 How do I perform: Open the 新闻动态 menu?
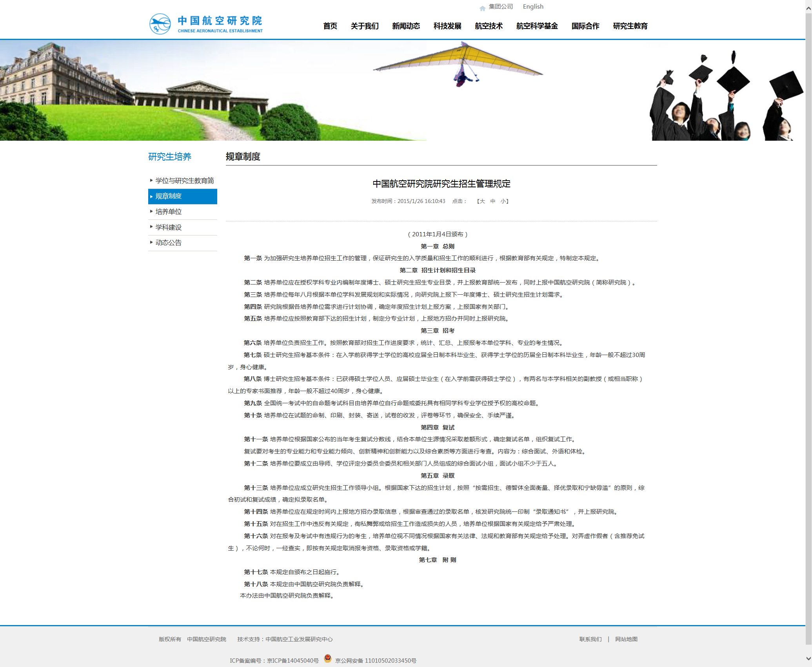tap(406, 26)
